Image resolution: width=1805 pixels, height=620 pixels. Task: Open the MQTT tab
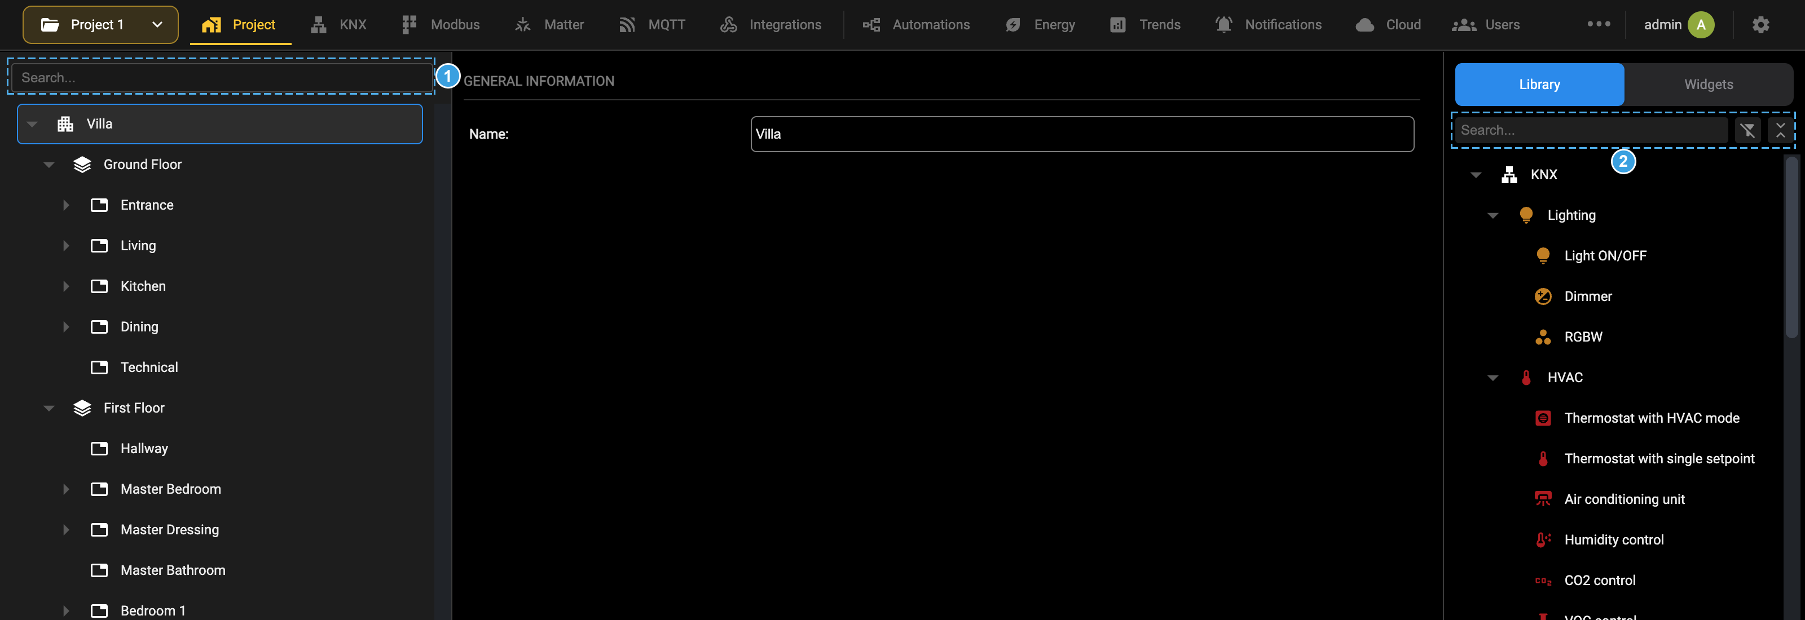(x=651, y=24)
